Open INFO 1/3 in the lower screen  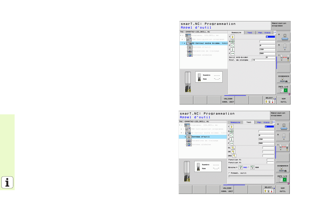283,179
